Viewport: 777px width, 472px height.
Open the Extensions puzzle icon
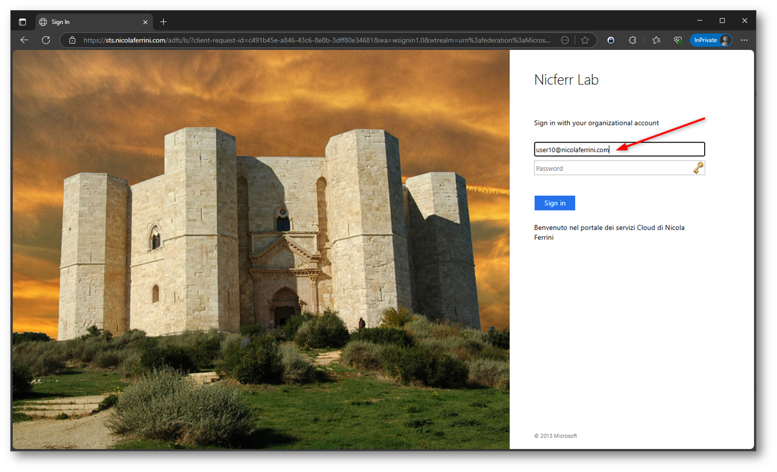pyautogui.click(x=632, y=40)
